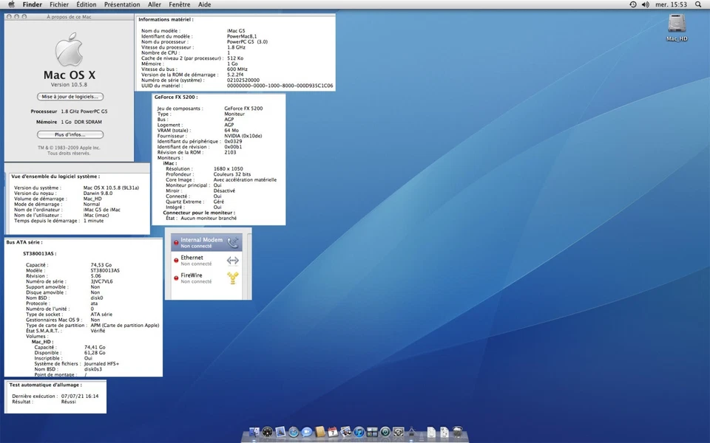Image resolution: width=710 pixels, height=443 pixels.
Task: Open Safari compass icon in Dock
Action: click(293, 432)
